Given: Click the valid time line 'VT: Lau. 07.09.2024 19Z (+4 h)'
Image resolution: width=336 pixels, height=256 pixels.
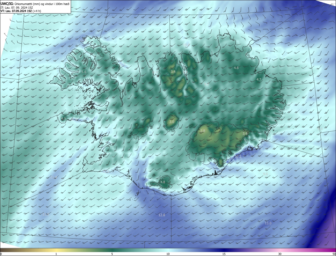Looking at the screenshot, I should pos(20,11).
